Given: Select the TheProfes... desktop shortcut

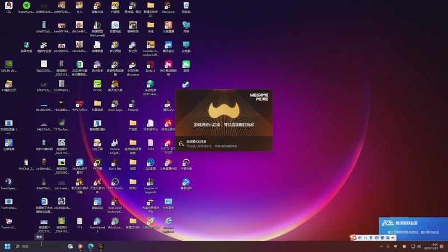Looking at the screenshot, I should [8, 204].
